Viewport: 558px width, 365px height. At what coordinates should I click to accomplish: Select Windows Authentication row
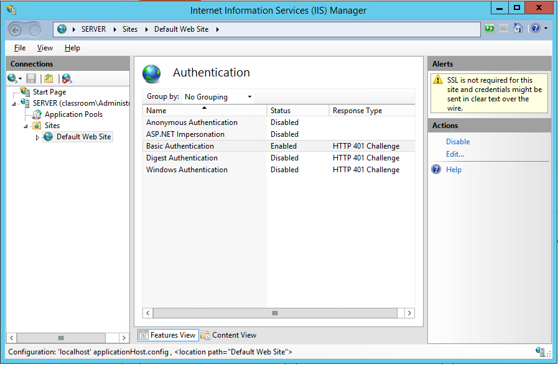tap(279, 169)
